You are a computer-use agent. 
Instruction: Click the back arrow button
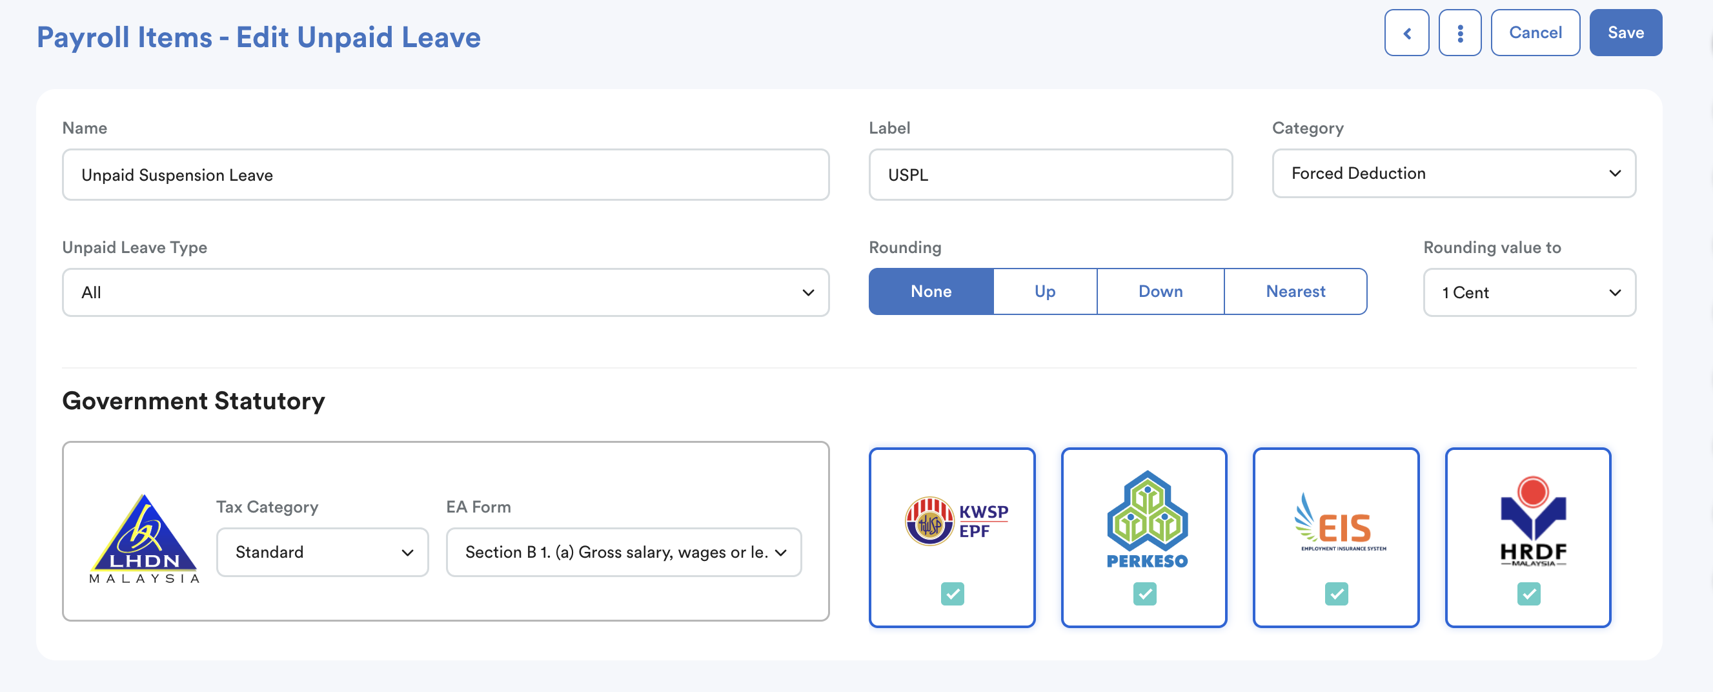(1406, 33)
